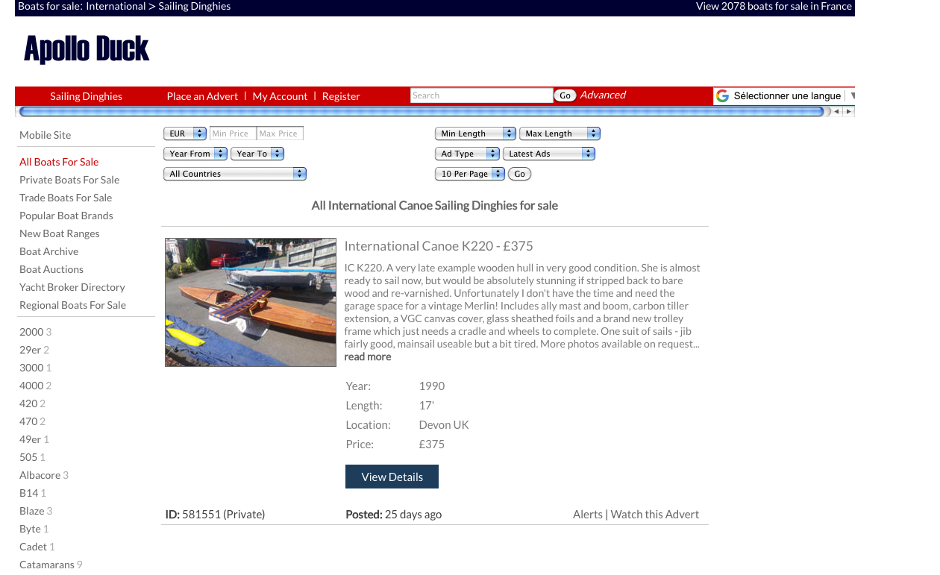Open the Latest Ads sort dropdown
The width and height of the screenshot is (940, 575).
pyautogui.click(x=549, y=154)
